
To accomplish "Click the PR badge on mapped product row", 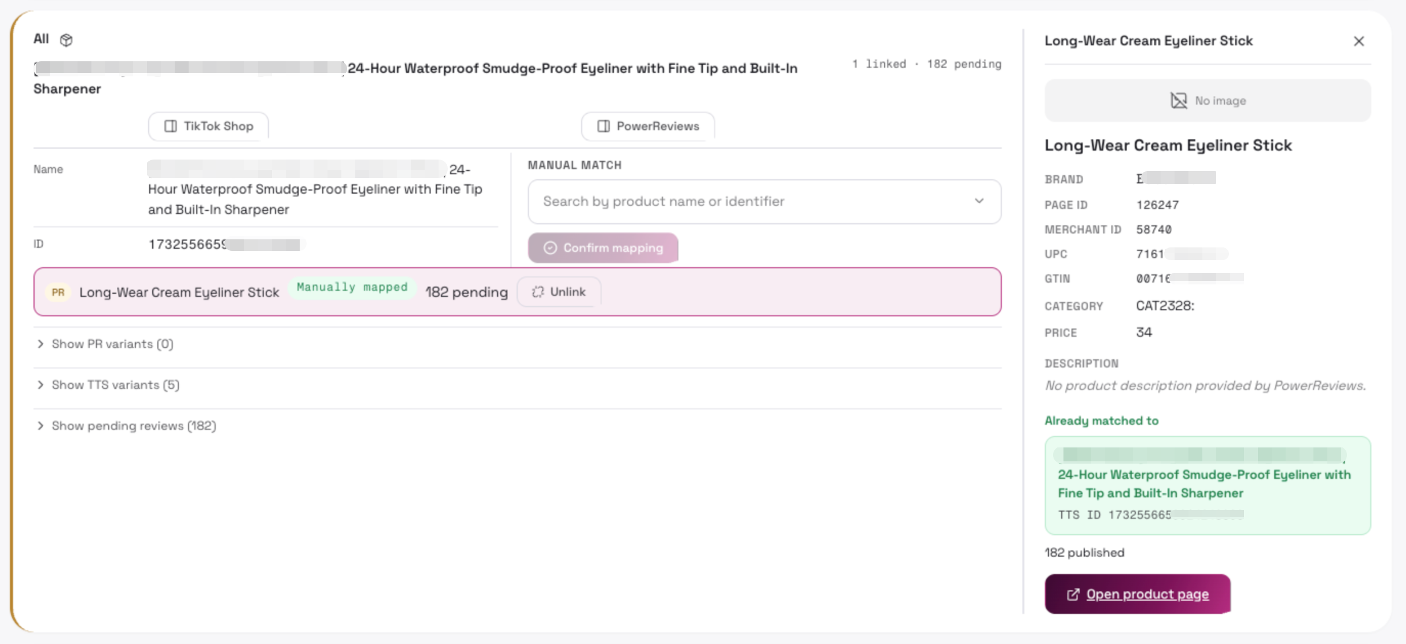I will (x=58, y=292).
